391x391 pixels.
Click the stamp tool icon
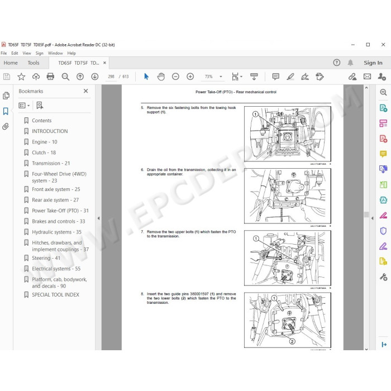(x=320, y=77)
